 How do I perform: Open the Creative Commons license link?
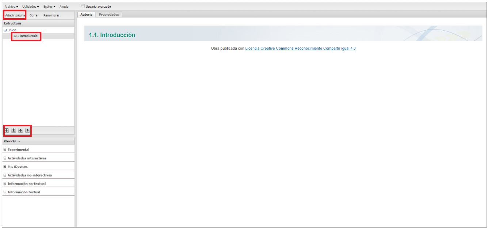[x=300, y=48]
